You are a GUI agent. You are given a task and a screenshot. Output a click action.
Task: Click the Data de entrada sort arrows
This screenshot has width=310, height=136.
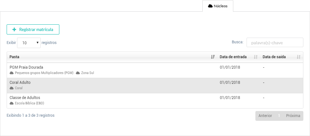click(x=256, y=57)
